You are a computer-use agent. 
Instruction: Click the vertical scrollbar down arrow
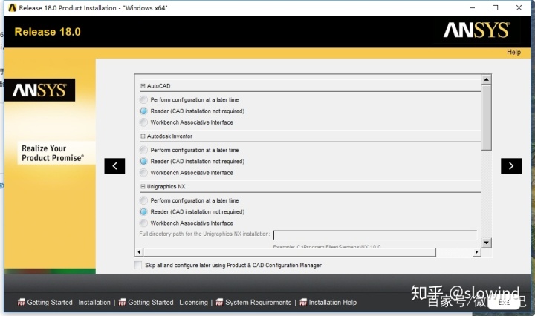(x=486, y=243)
